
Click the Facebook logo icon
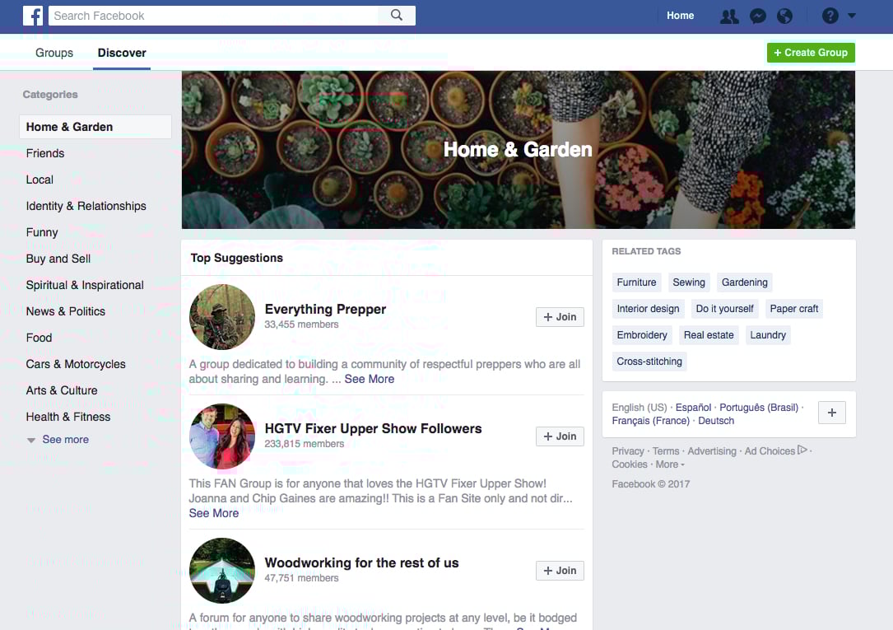tap(33, 16)
